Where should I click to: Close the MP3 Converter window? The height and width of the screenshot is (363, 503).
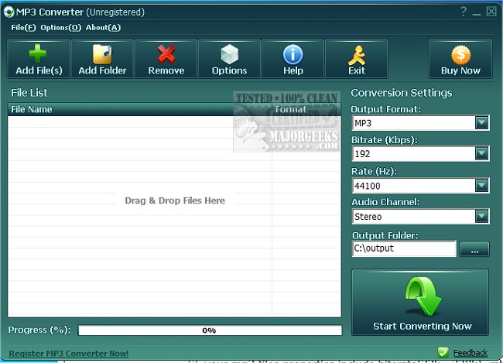tap(491, 12)
